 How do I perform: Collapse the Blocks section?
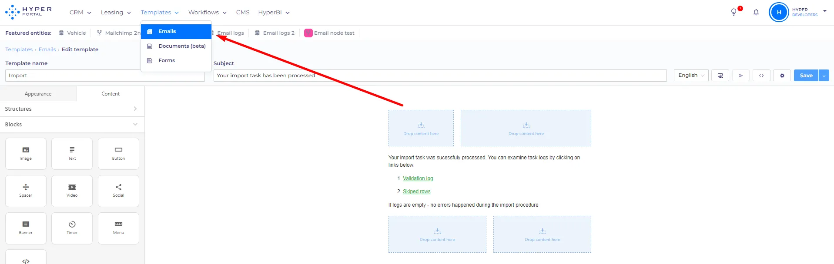[x=72, y=125]
